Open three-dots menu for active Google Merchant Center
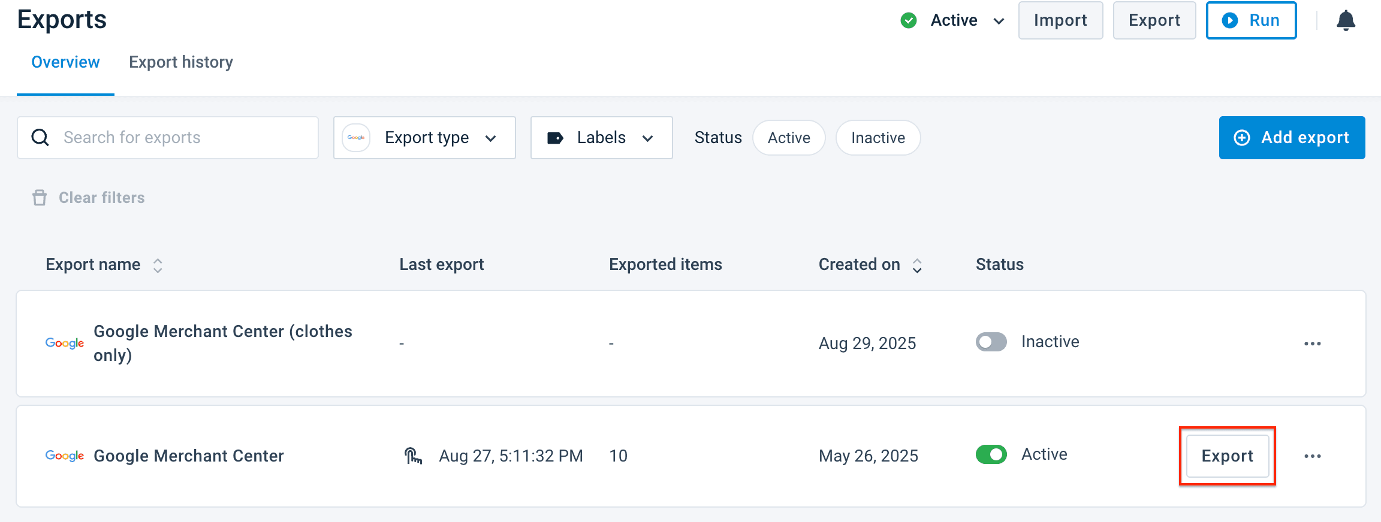 [1312, 456]
